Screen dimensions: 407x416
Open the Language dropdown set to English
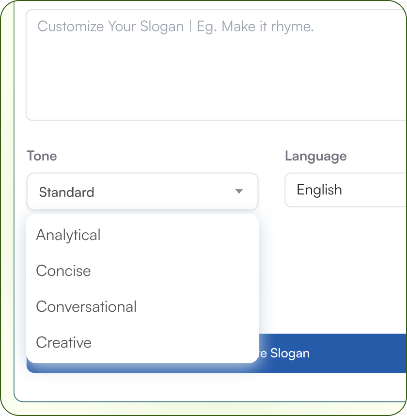pyautogui.click(x=345, y=190)
